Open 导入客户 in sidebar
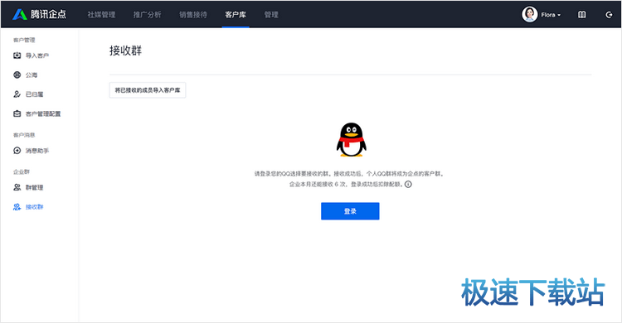622x323 pixels. click(37, 55)
